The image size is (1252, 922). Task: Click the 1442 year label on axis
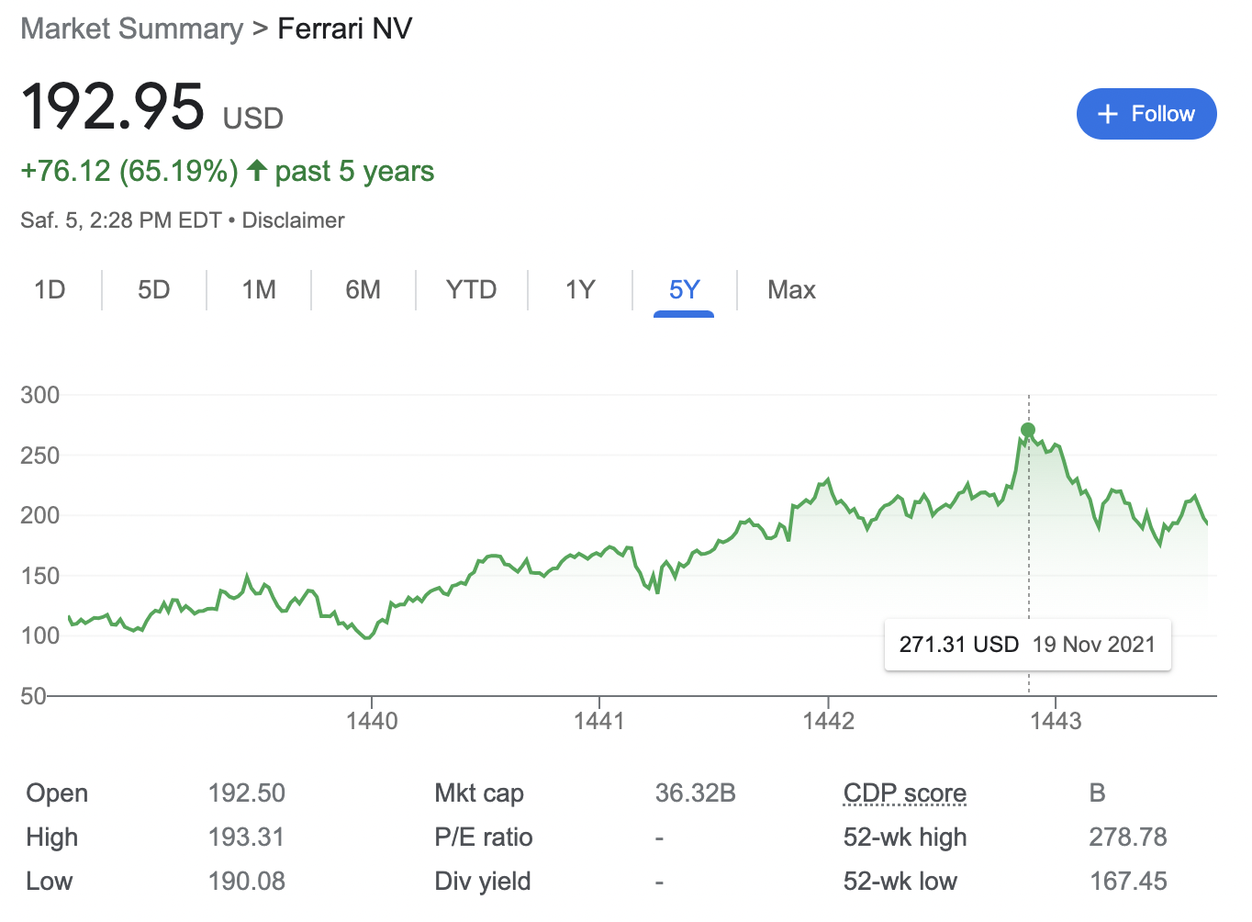coord(828,721)
